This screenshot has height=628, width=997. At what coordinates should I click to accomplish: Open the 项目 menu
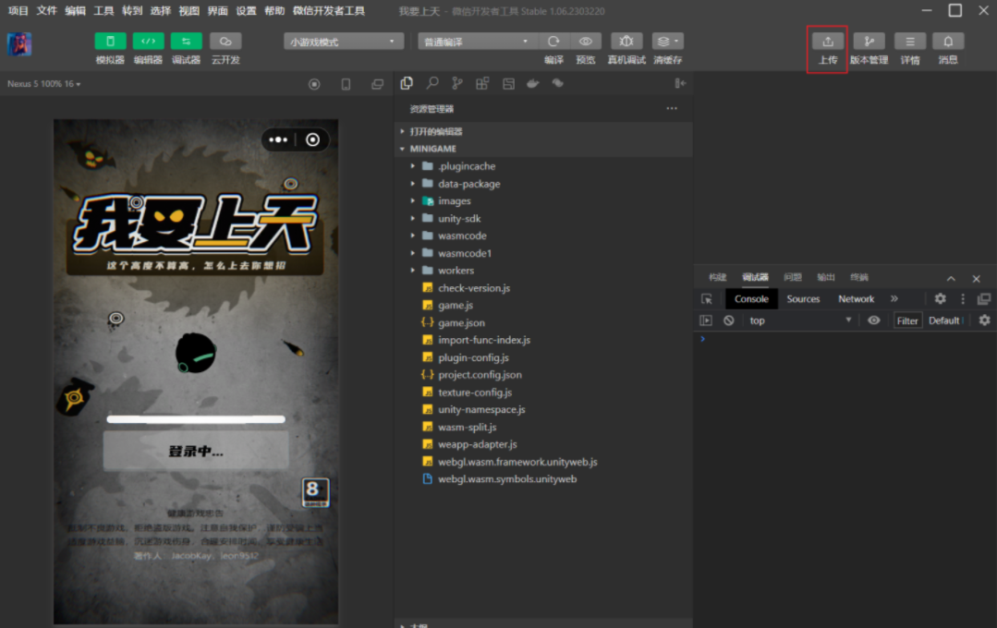pos(18,11)
